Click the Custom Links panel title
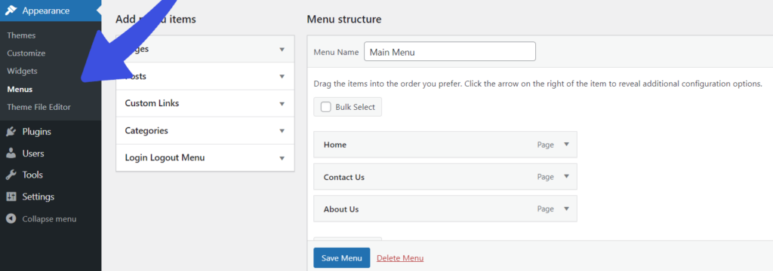The image size is (773, 271). [152, 103]
